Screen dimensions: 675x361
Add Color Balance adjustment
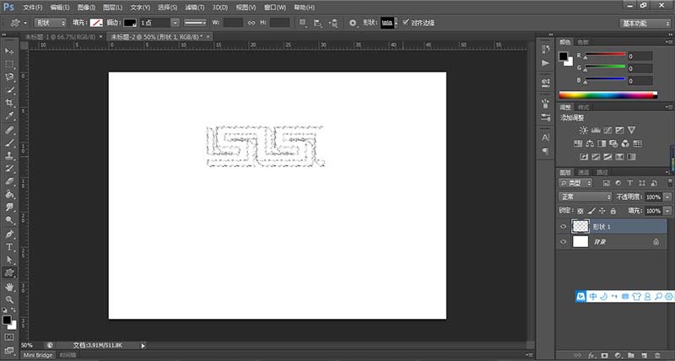(590, 143)
